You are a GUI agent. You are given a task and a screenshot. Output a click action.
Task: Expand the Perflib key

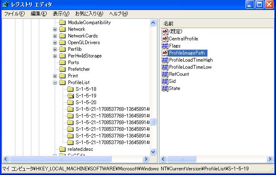click(55, 49)
